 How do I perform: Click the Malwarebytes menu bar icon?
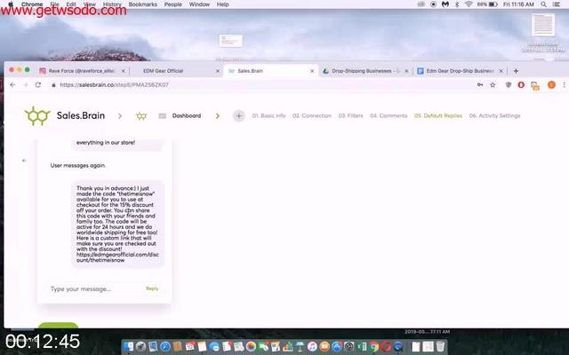(x=445, y=4)
